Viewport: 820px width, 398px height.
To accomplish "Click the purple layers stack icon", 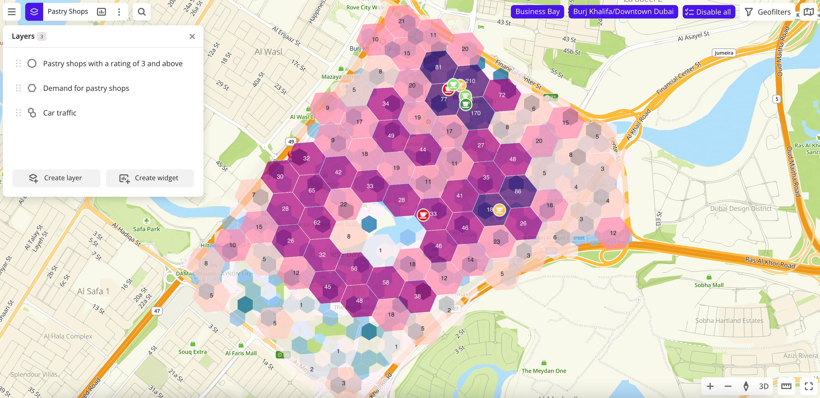I will (x=34, y=12).
